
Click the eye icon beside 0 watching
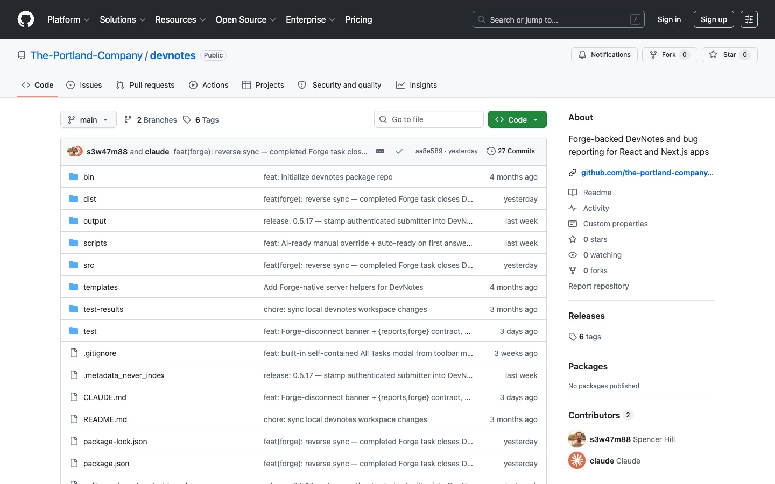click(x=573, y=255)
